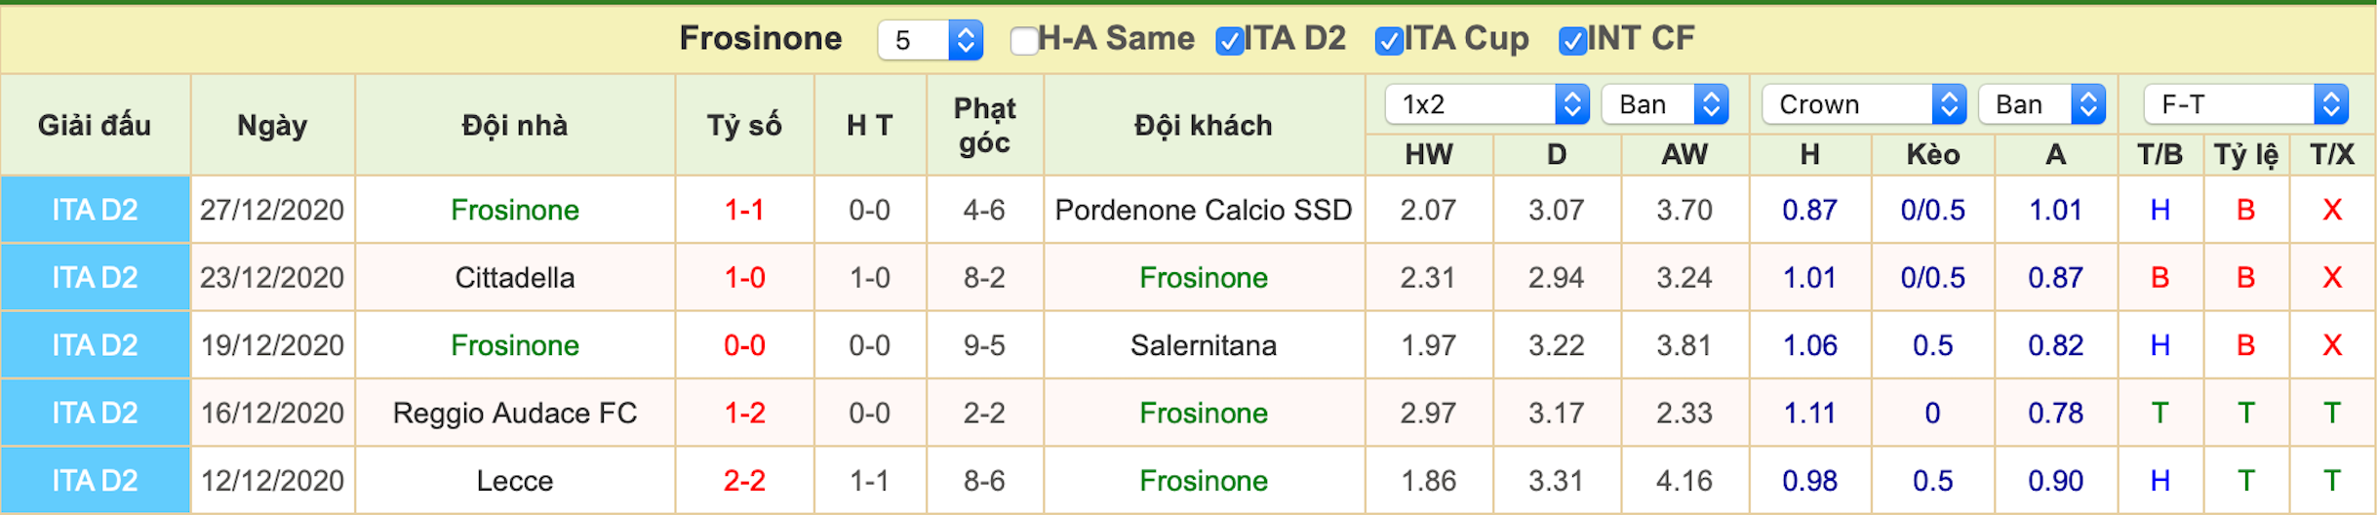Screen dimensions: 2378x515
Task: Open the Ban dropdown beside 1x2
Action: click(x=1665, y=104)
